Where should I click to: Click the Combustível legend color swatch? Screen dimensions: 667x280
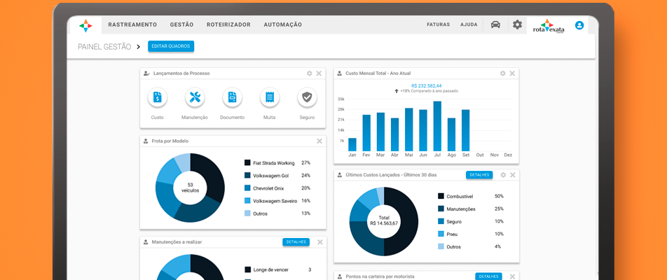click(441, 196)
